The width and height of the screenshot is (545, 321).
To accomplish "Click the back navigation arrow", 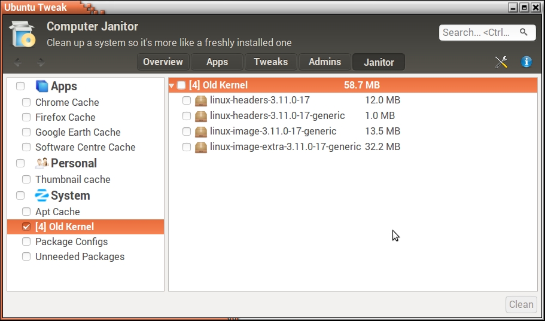I will [x=18, y=62].
